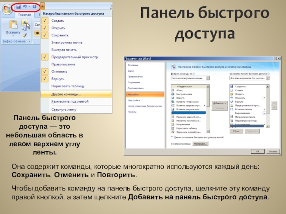The image size is (286, 214).
Task: Click the Добавить >> button
Action: click(220, 103)
